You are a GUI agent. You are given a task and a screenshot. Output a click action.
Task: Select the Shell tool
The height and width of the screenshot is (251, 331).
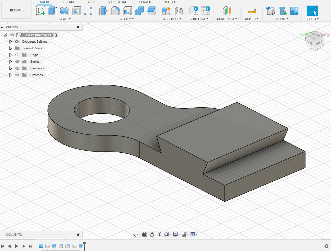click(x=128, y=11)
